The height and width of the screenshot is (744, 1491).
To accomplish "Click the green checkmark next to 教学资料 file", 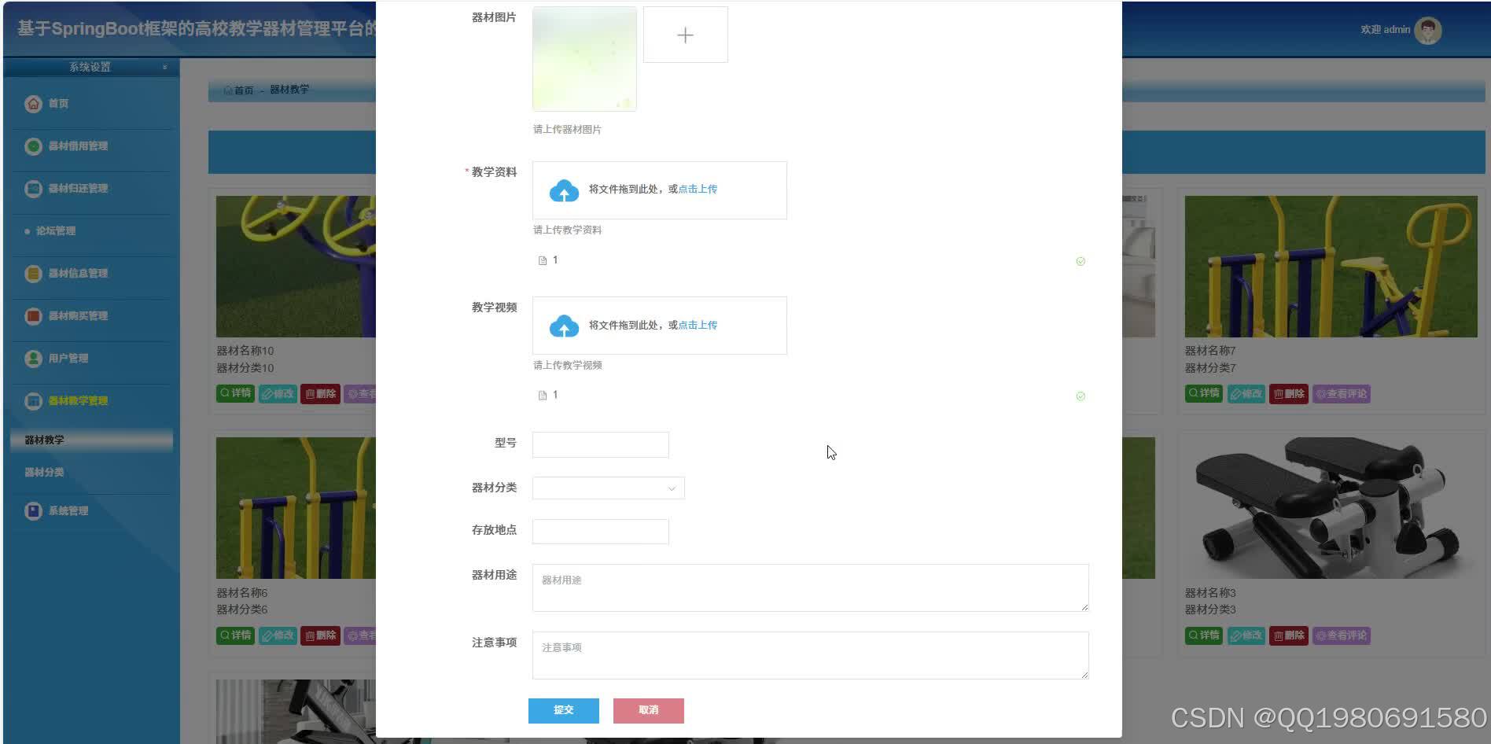I will pyautogui.click(x=1081, y=261).
